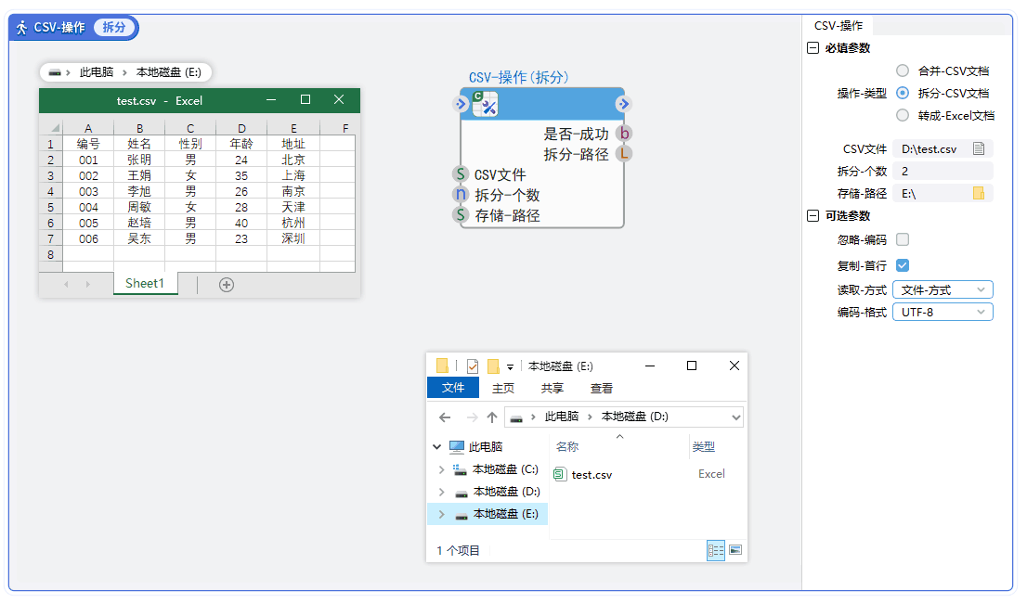
Task: Open the 读取-方式 dropdown
Action: click(942, 290)
